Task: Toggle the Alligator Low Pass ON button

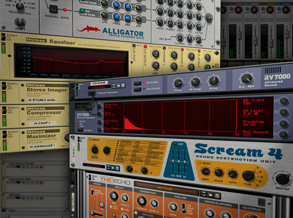Action: point(82,11)
